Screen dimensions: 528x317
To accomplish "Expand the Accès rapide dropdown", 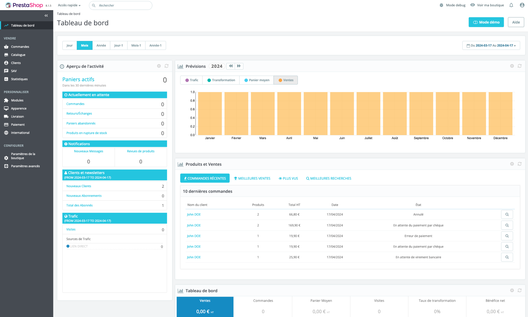I will pyautogui.click(x=69, y=5).
